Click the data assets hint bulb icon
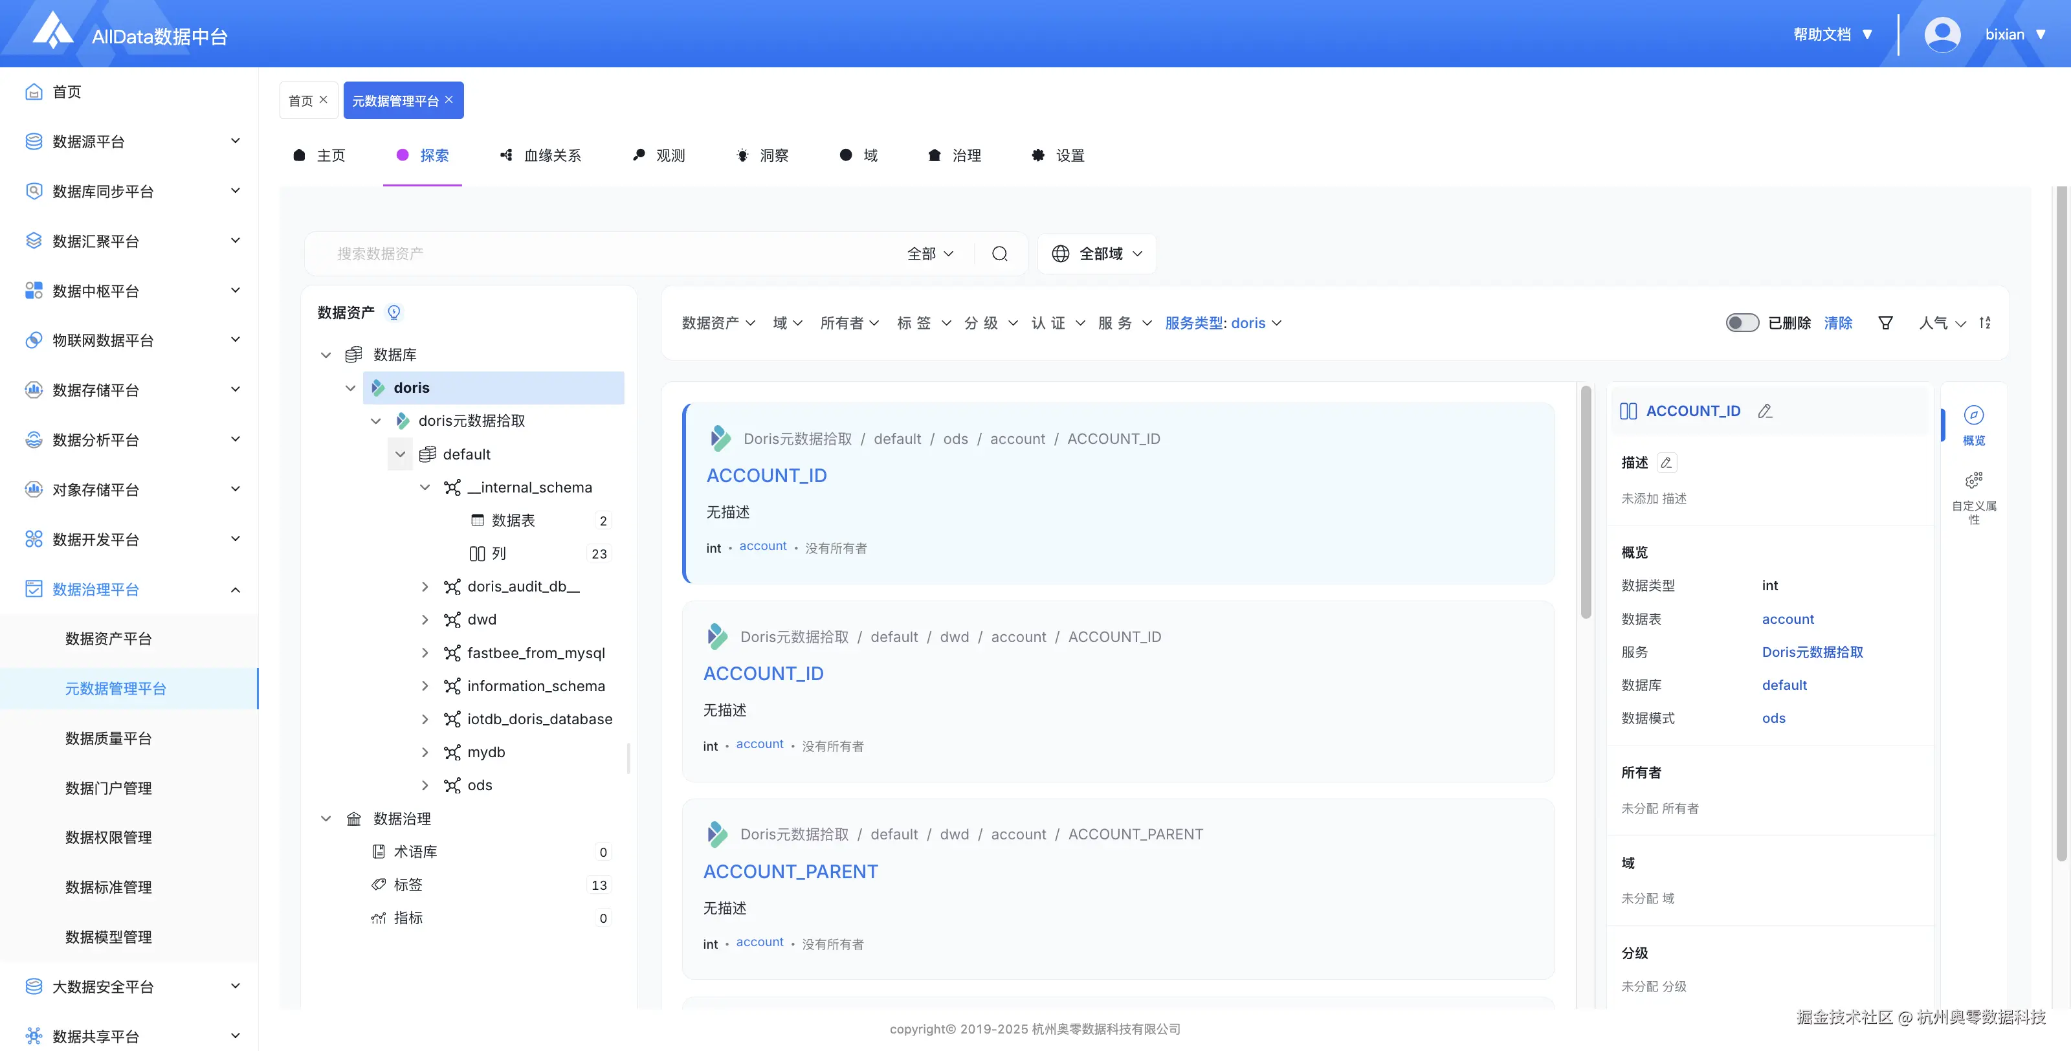 394,312
